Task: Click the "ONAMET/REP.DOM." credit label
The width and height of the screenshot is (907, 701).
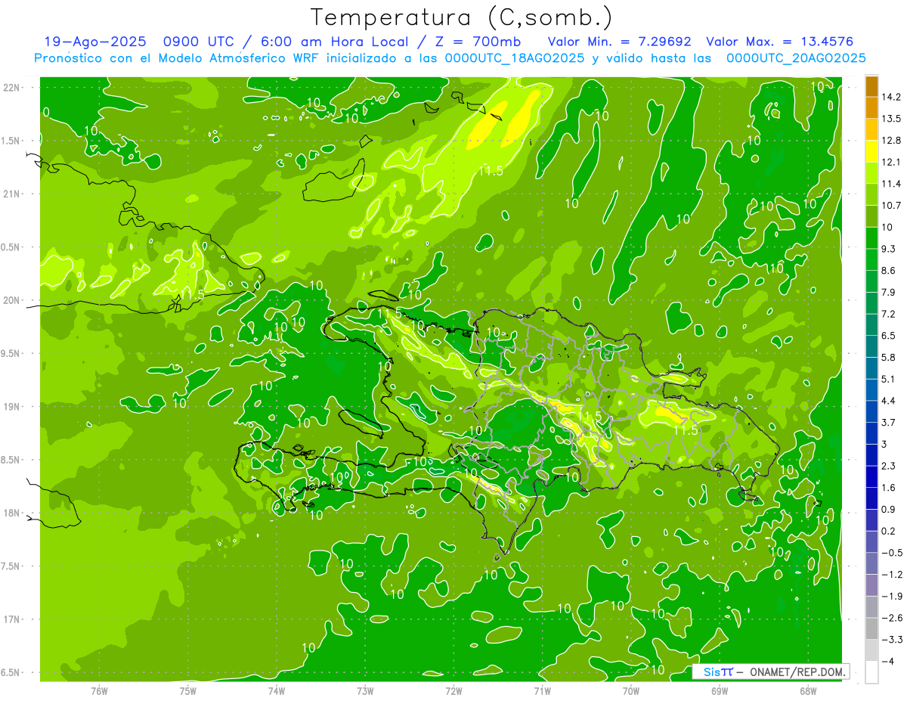Action: pyautogui.click(x=796, y=672)
